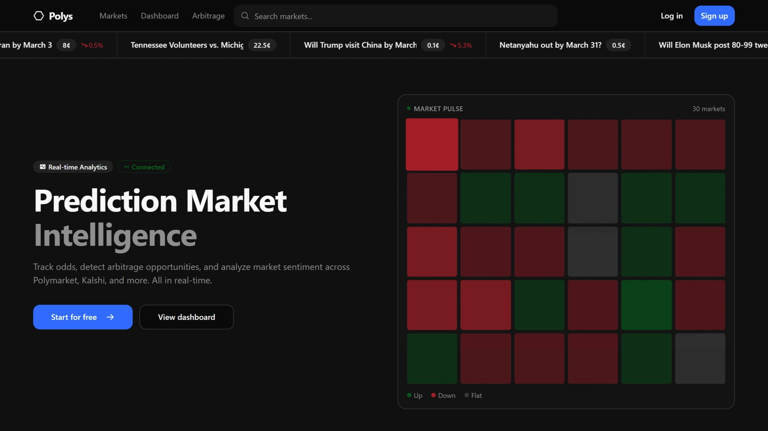The image size is (768, 431).
Task: Select the bright green fourth-row heatmap tile
Action: pos(646,305)
